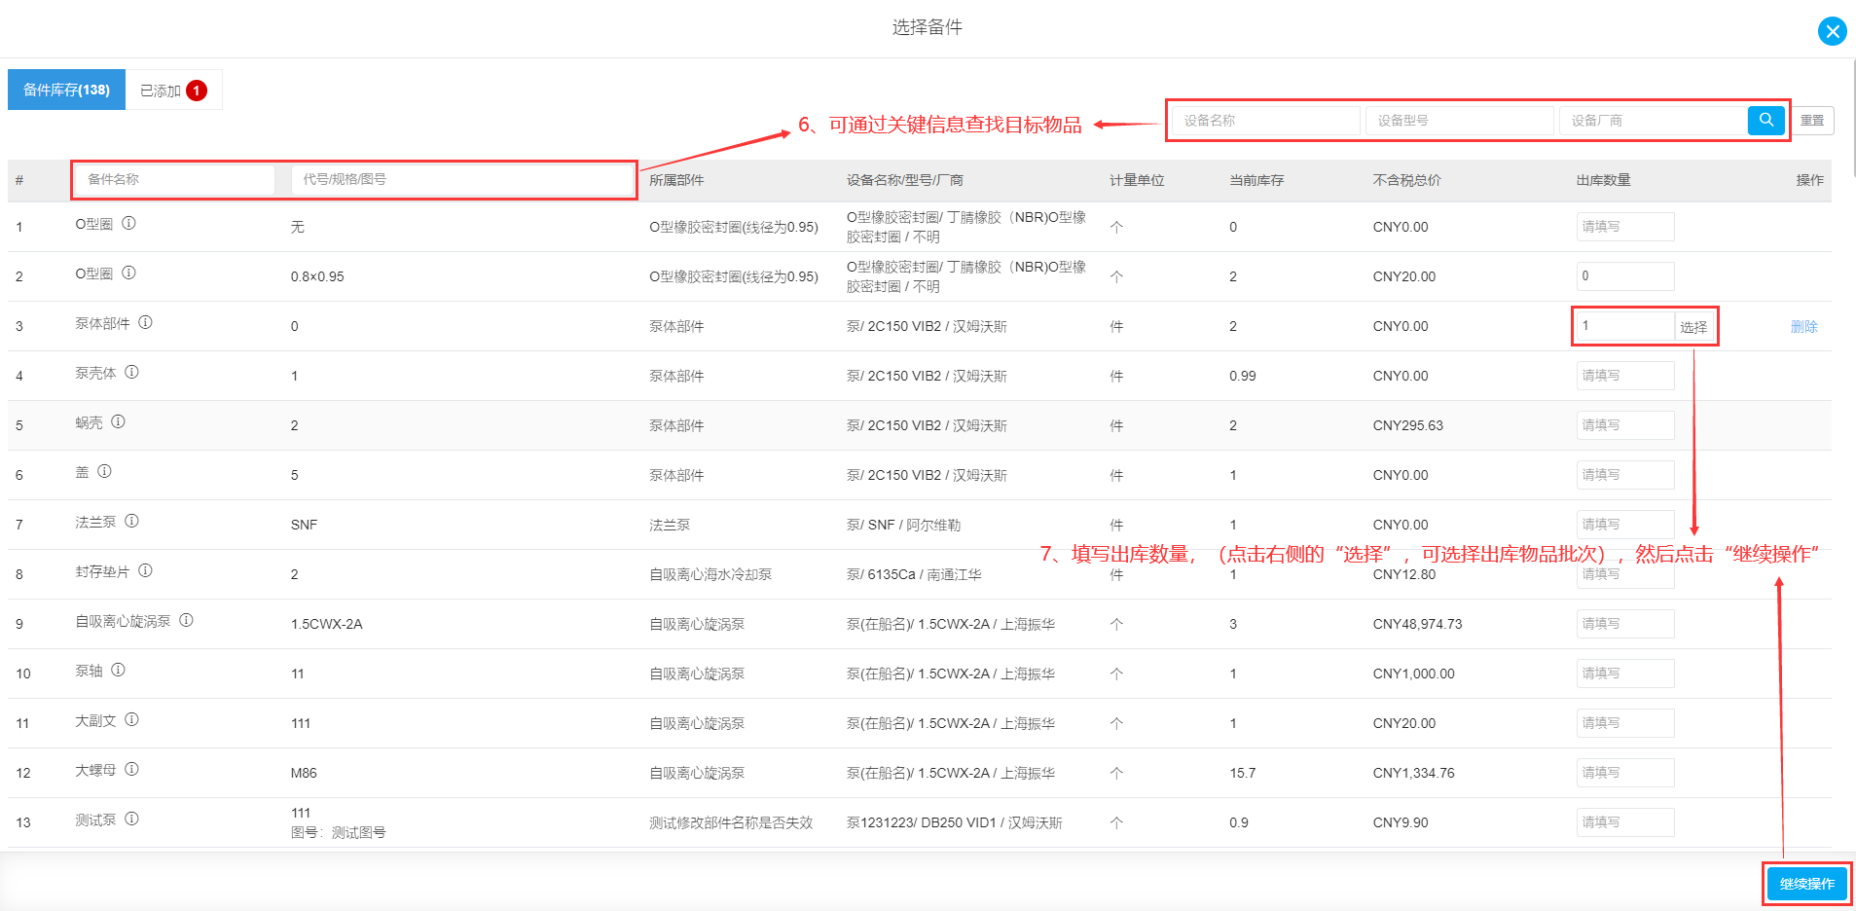
Task: Click price cell CNY1,000.00
Action: click(x=1413, y=674)
